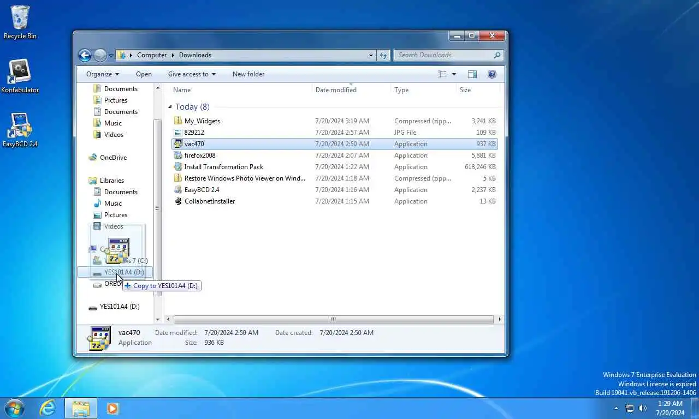This screenshot has height=419, width=699.
Task: Go back using the Explorer Back arrow
Action: (x=85, y=55)
